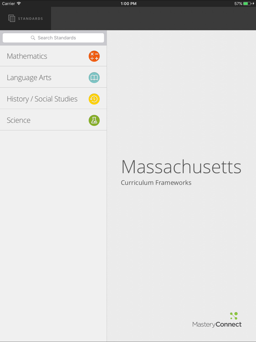Tap the Wi-Fi signal icon
256x342 pixels.
pyautogui.click(x=19, y=4)
